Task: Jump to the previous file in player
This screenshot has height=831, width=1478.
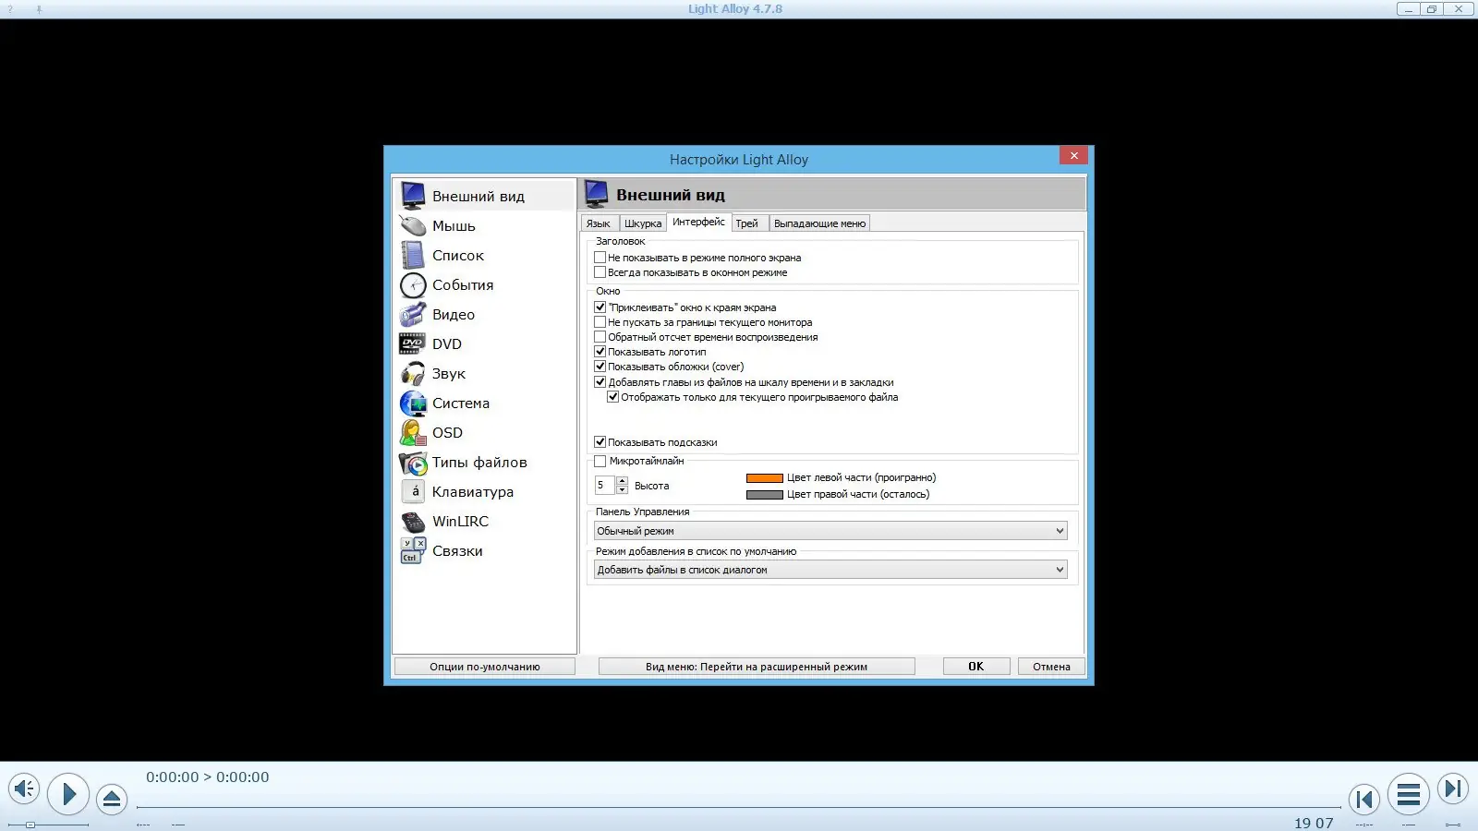Action: (1364, 799)
